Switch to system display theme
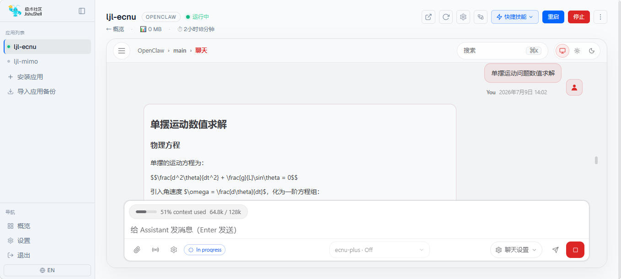The height and width of the screenshot is (279, 621). click(x=562, y=51)
